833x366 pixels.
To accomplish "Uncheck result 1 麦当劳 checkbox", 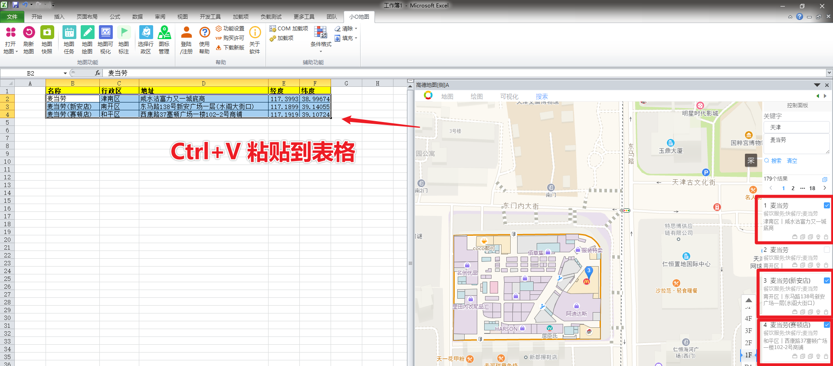I will click(826, 205).
